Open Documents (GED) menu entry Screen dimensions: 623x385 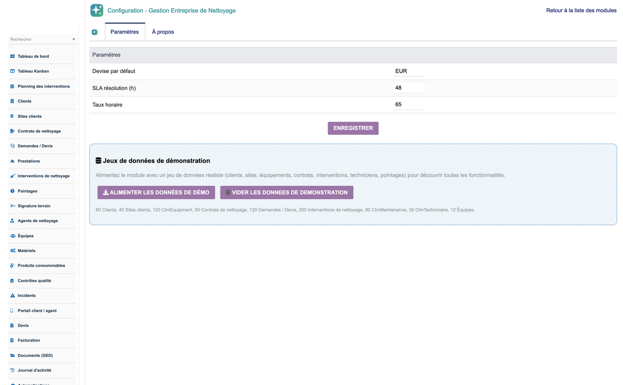pyautogui.click(x=35, y=355)
